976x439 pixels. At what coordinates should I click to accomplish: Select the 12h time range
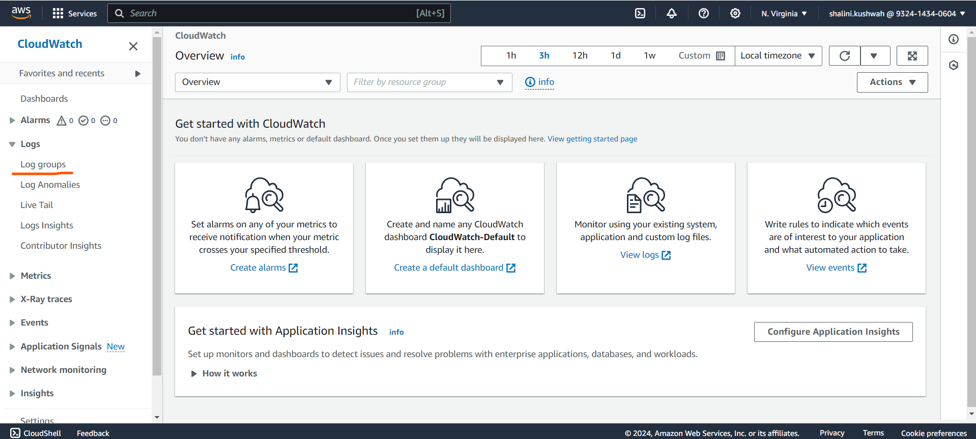[580, 56]
